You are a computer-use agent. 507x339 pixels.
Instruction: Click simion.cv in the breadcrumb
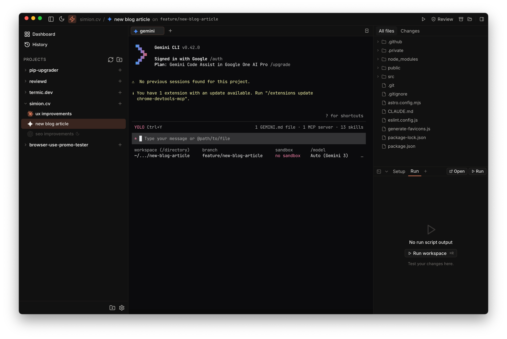click(x=90, y=19)
